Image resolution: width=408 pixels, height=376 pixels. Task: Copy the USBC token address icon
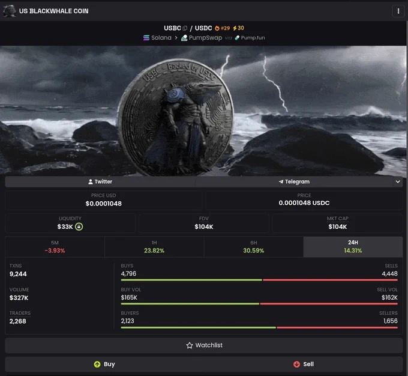185,28
